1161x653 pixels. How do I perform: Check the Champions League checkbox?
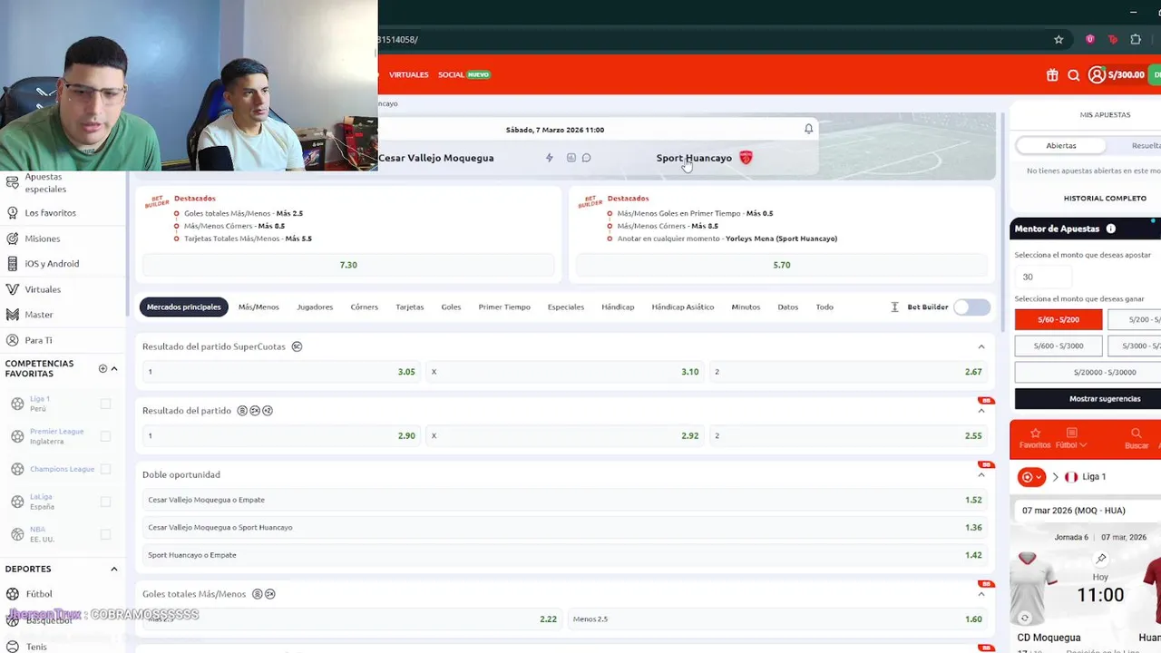pyautogui.click(x=106, y=469)
